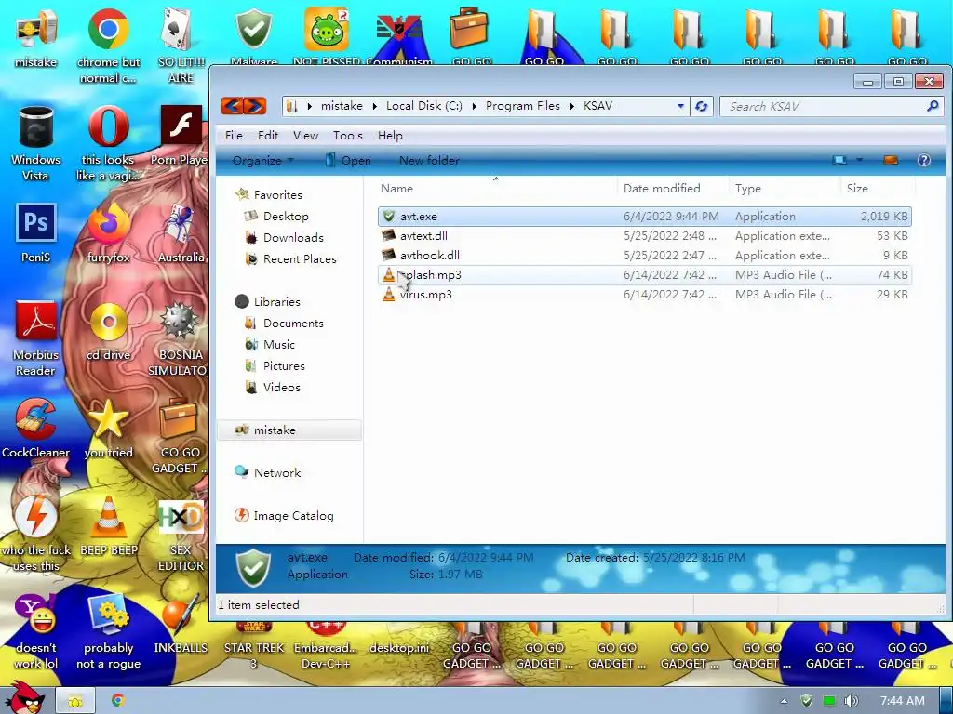Sort by the Size column header

877,188
